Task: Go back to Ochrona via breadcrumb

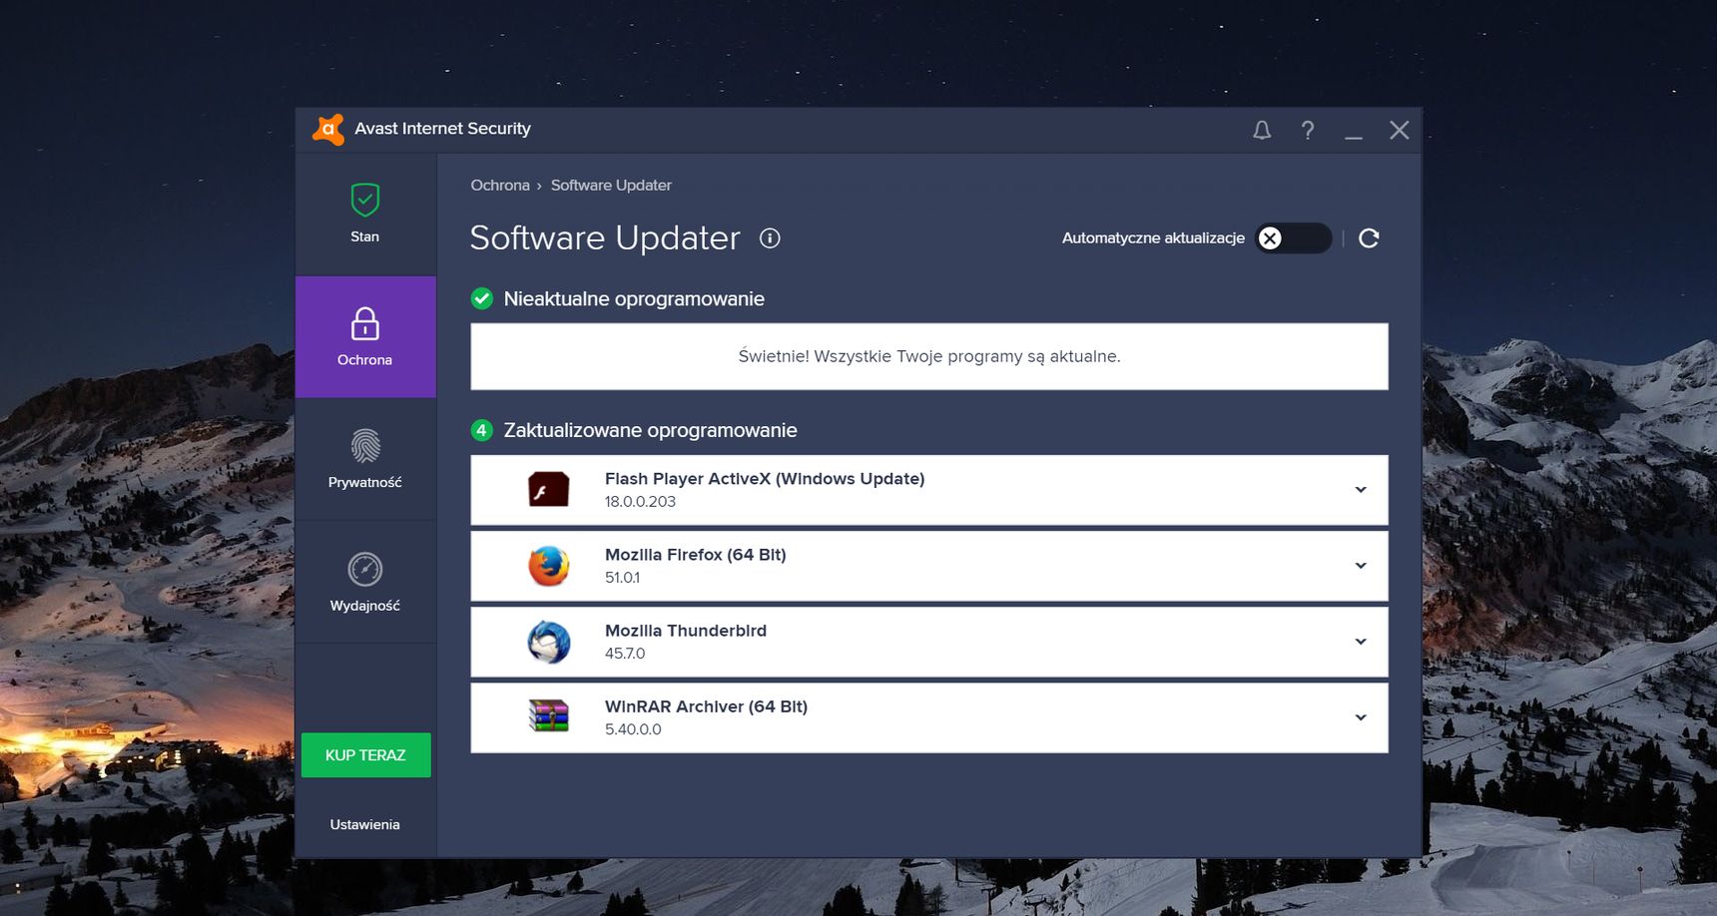Action: point(500,186)
